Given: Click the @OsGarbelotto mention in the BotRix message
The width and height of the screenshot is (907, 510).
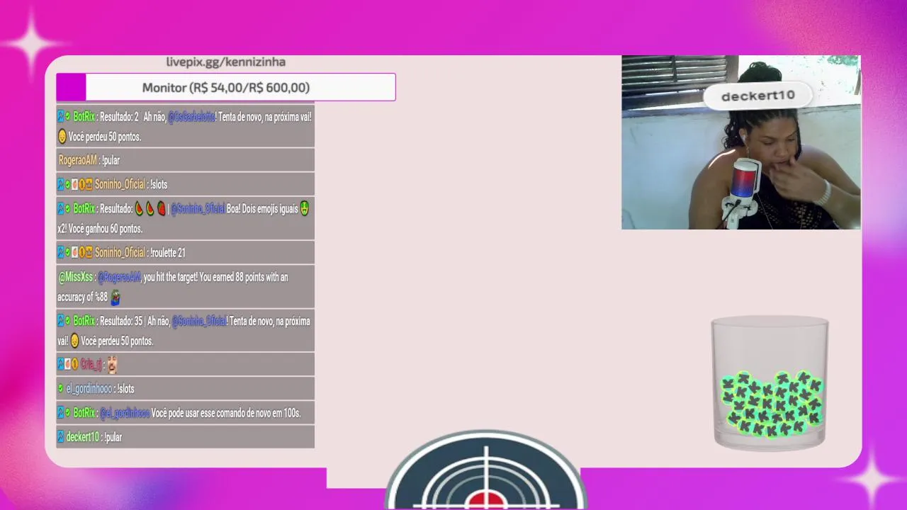Looking at the screenshot, I should click(x=191, y=117).
